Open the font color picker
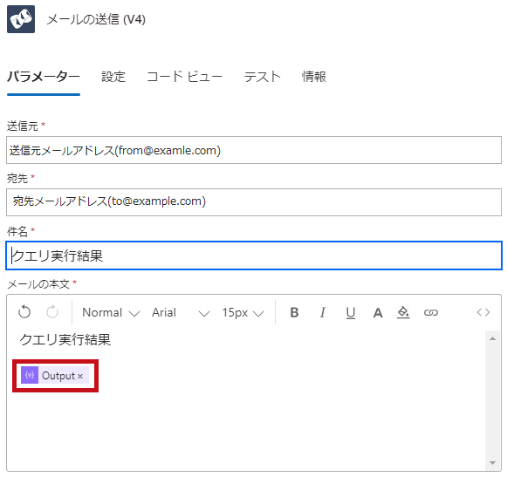 (x=378, y=312)
